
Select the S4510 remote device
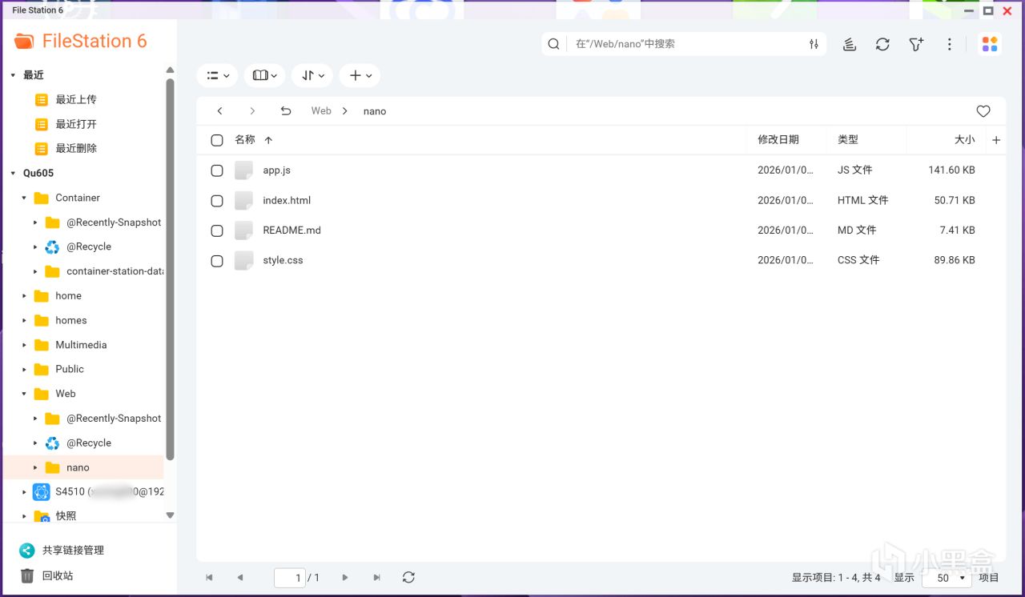(x=109, y=491)
